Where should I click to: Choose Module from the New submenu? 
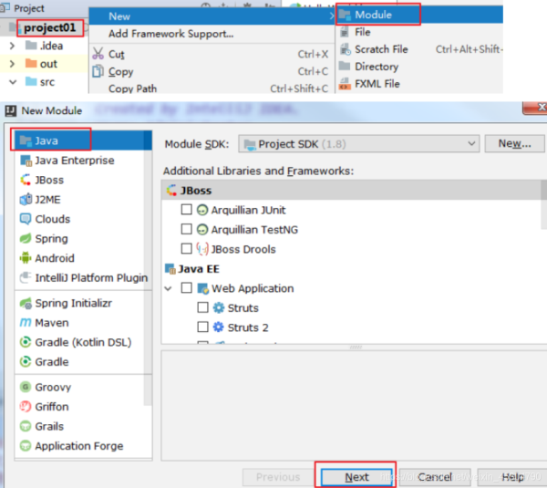coord(373,15)
